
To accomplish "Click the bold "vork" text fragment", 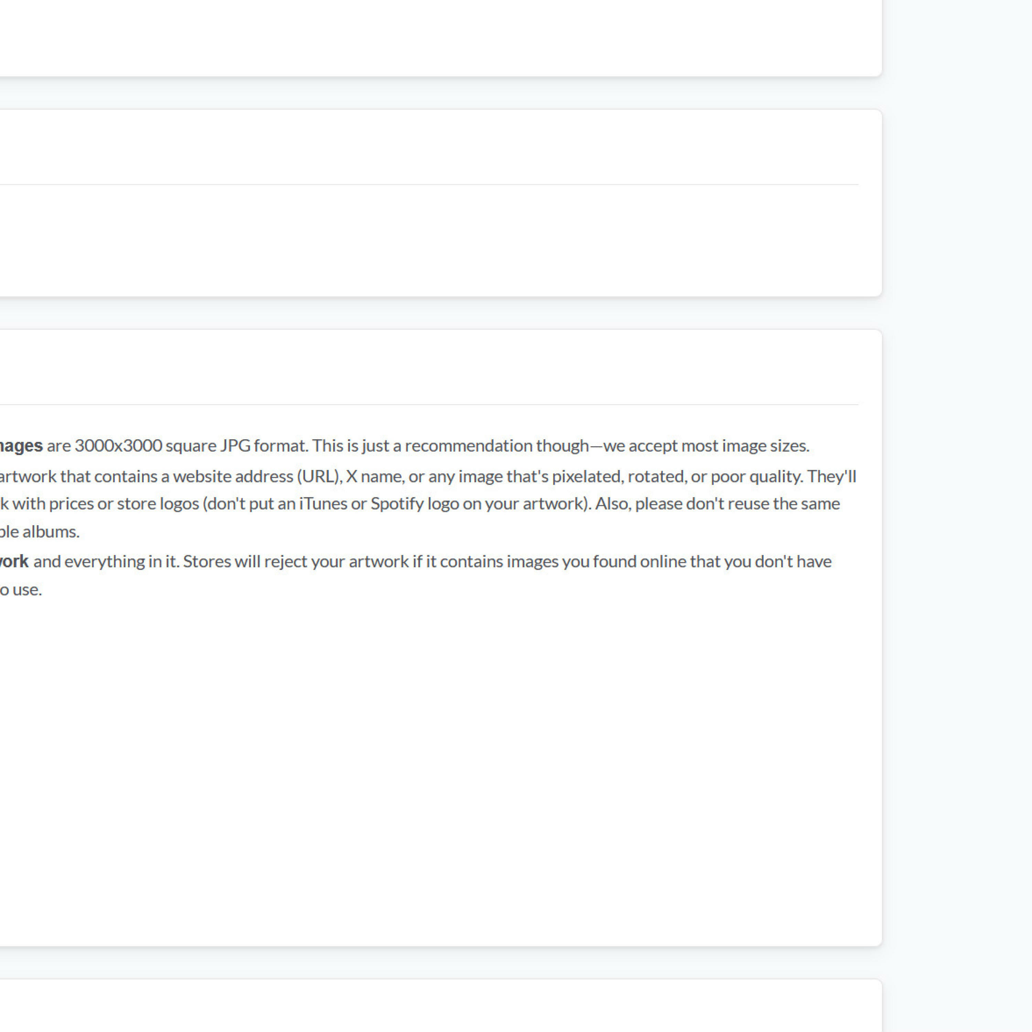I will click(14, 561).
